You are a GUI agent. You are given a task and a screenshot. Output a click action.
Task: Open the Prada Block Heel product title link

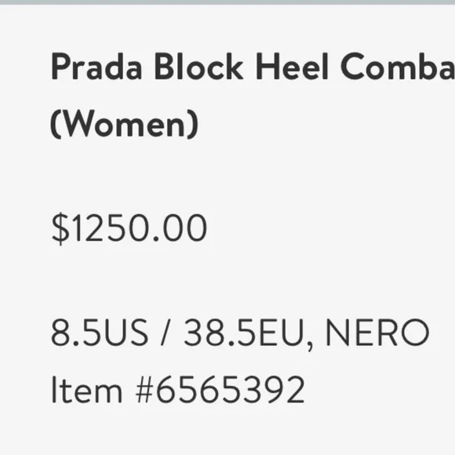[x=253, y=95]
